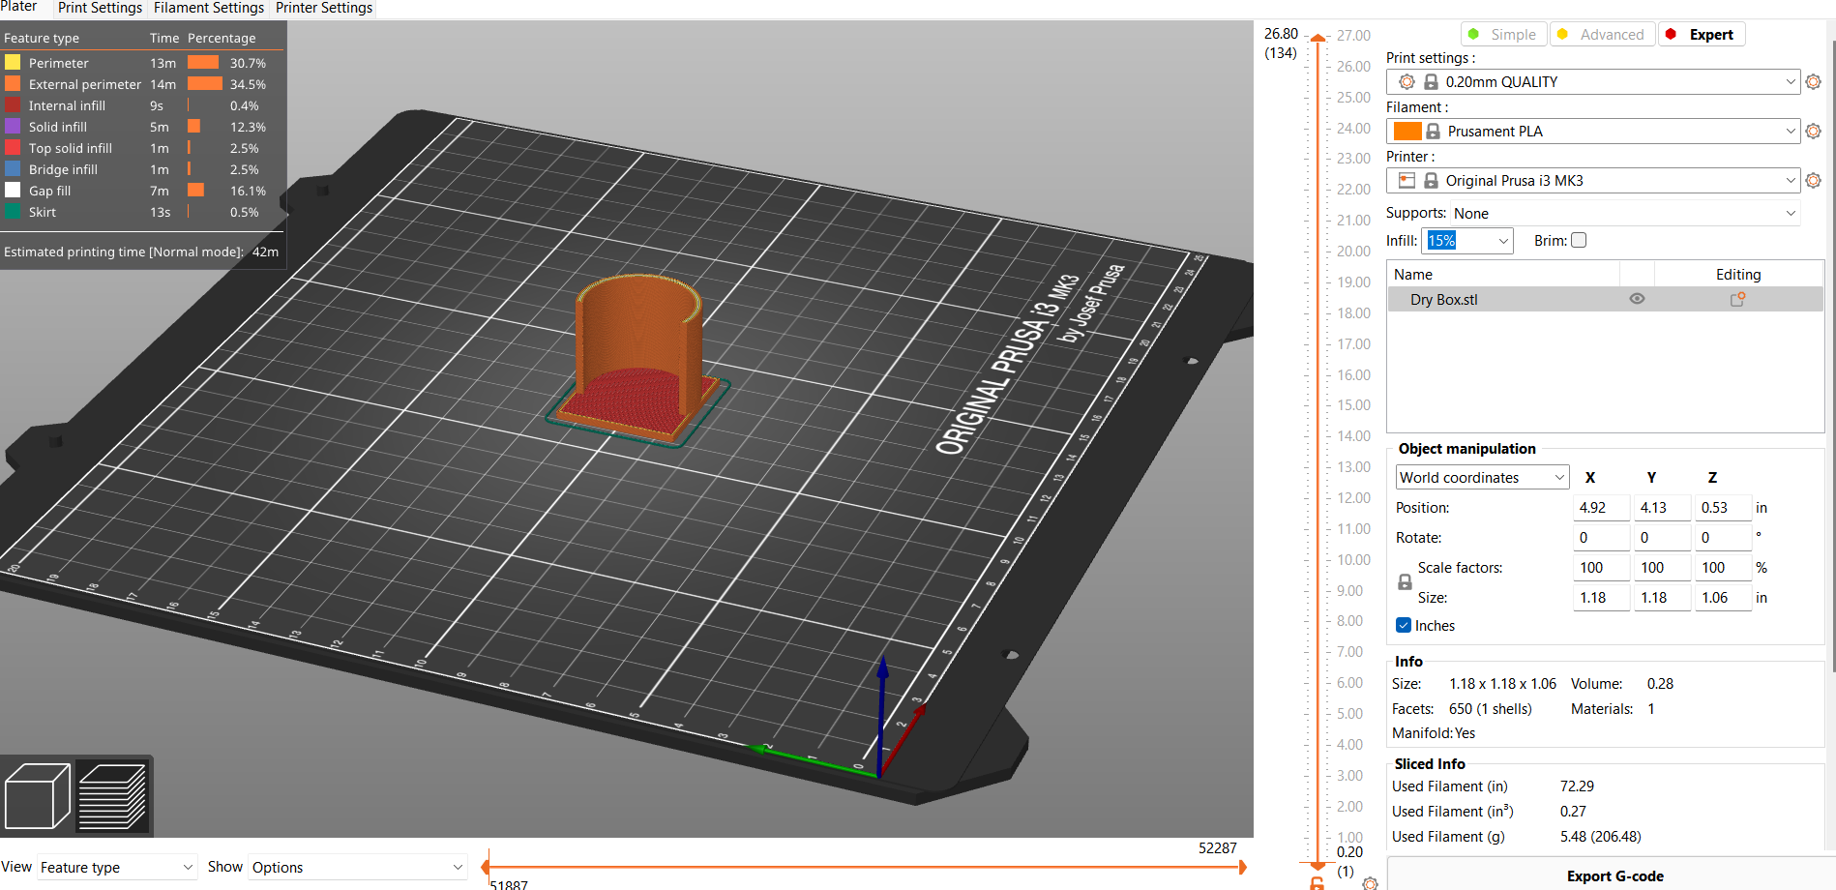
Task: Select the Dry Box.stl object row
Action: (1606, 300)
